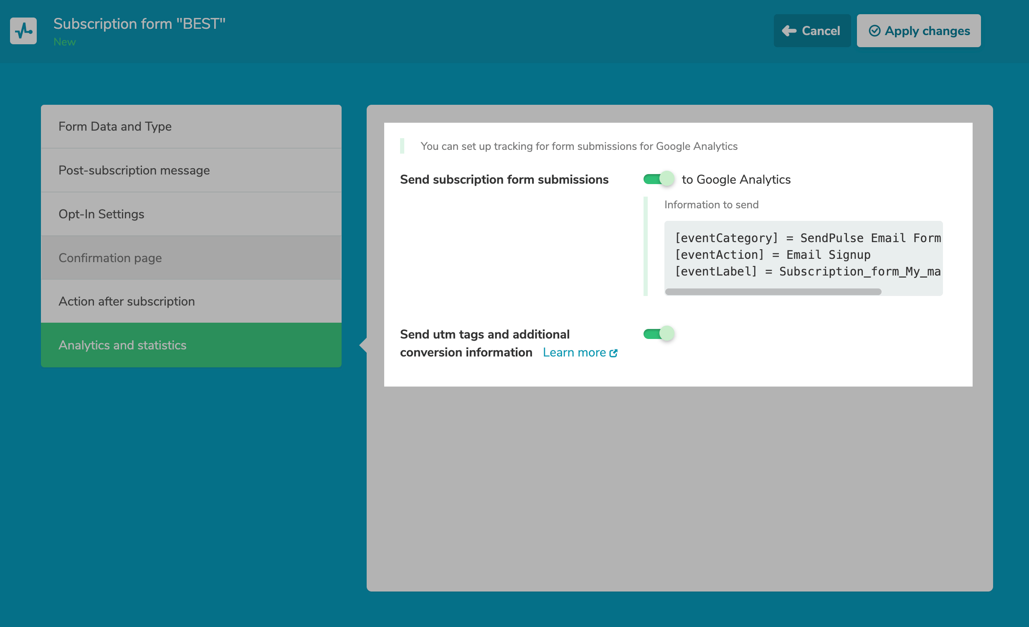This screenshot has height=627, width=1029.
Task: Turn off the utm tags conversion toggle
Action: tap(659, 334)
